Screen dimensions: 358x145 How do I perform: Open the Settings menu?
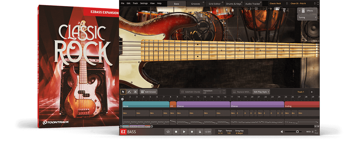coord(144,3)
